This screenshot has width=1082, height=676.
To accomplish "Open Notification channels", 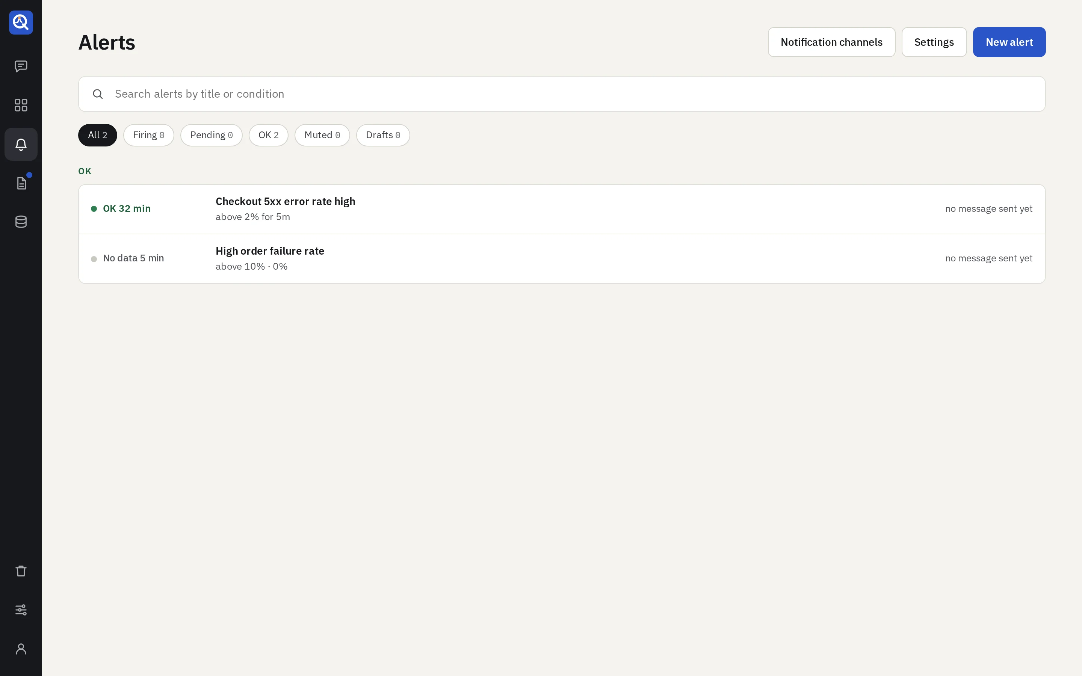I will (x=831, y=42).
